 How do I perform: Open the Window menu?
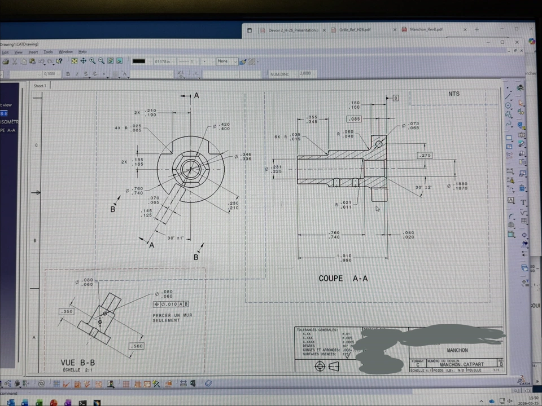(x=65, y=52)
